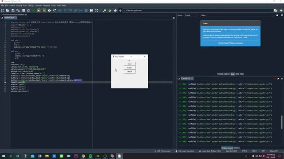Select the Console 1/A tab
The height and width of the screenshot is (159, 284).
tap(187, 79)
